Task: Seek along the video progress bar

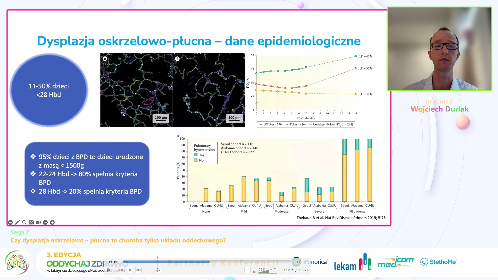Action: 207,262
